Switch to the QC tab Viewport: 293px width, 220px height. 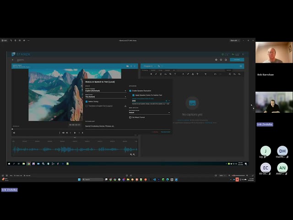(174, 70)
